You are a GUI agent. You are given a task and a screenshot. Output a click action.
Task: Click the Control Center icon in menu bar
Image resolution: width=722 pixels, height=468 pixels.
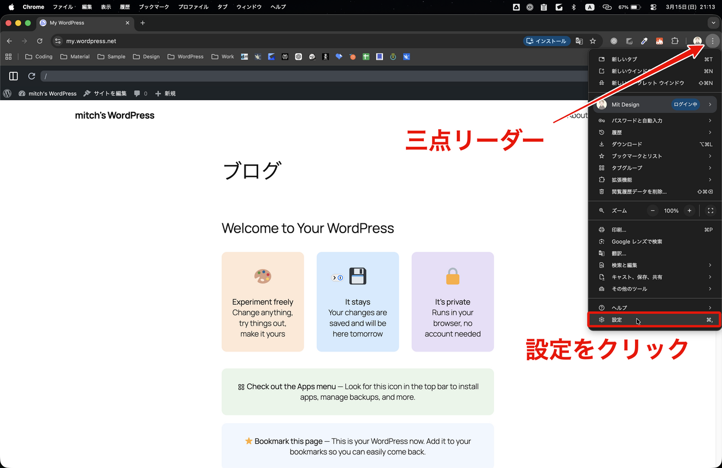(x=653, y=7)
